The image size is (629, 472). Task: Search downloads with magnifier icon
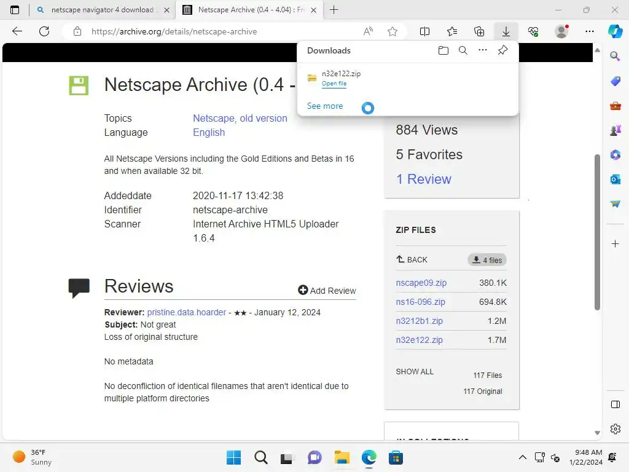pos(463,50)
